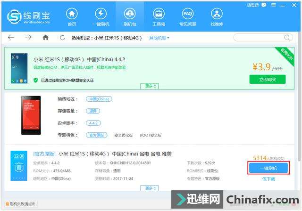The image size is (302, 211).
Task: Expand 更多 under the paid ROM banner
Action: [149, 86]
